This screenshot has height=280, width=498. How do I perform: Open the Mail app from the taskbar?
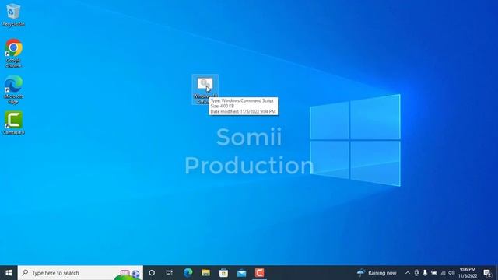(x=241, y=273)
